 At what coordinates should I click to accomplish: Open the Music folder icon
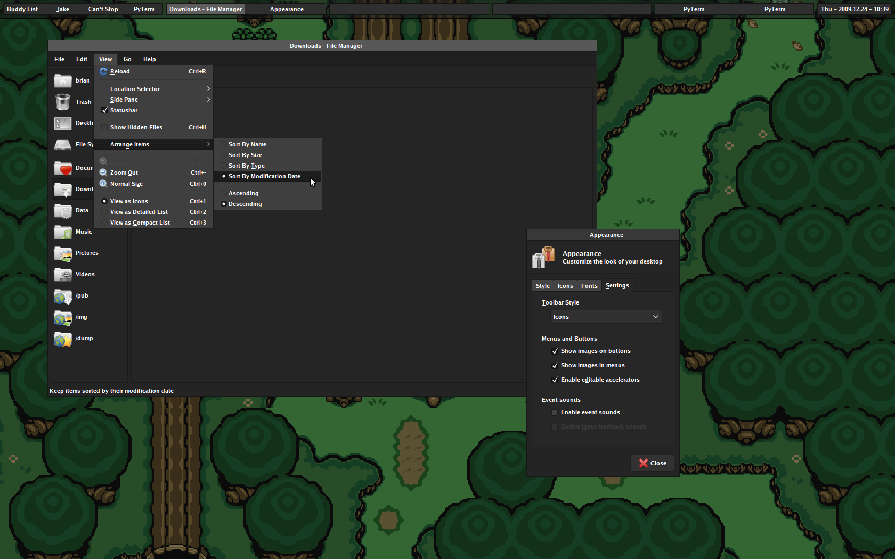(x=63, y=232)
